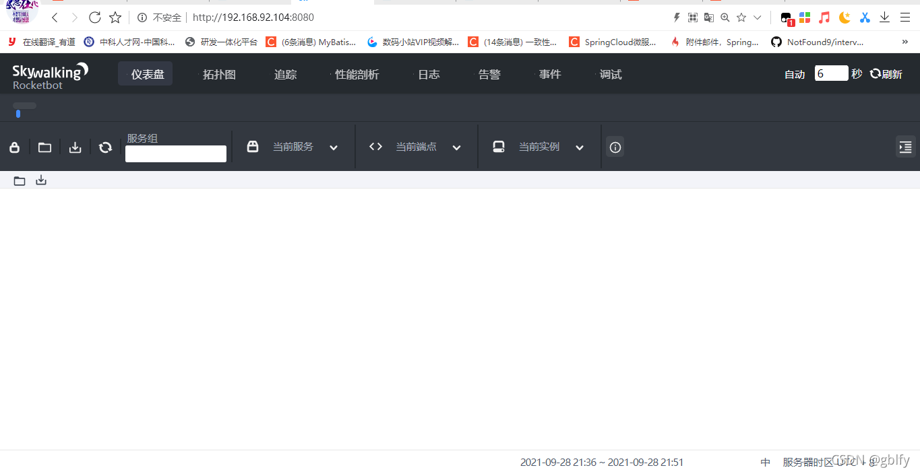Toggle the right side panel collapse icon
920x474 pixels.
click(905, 147)
